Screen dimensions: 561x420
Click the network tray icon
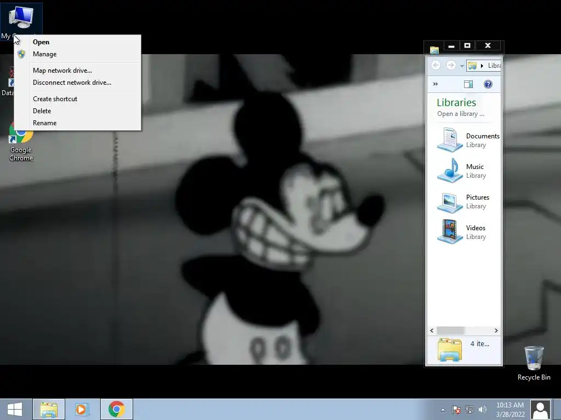point(469,410)
